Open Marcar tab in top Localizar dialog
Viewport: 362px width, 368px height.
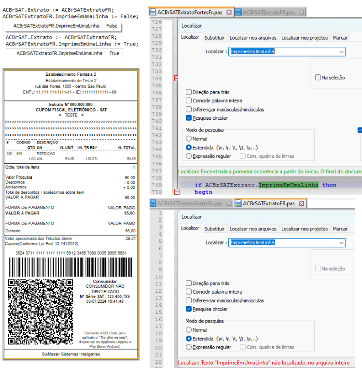pos(340,38)
